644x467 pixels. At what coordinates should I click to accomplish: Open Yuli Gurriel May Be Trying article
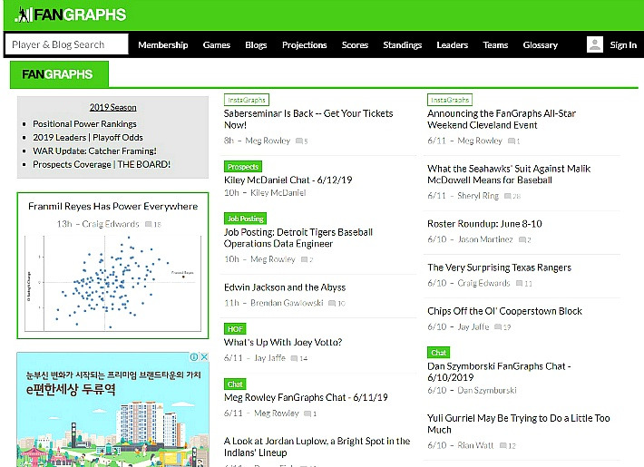click(518, 423)
